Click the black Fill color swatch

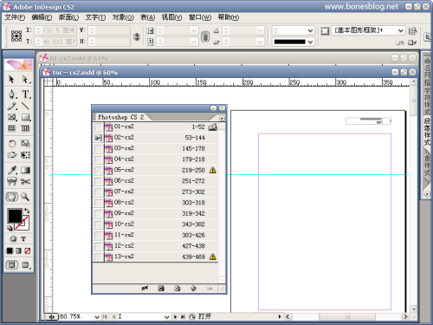coord(15,216)
